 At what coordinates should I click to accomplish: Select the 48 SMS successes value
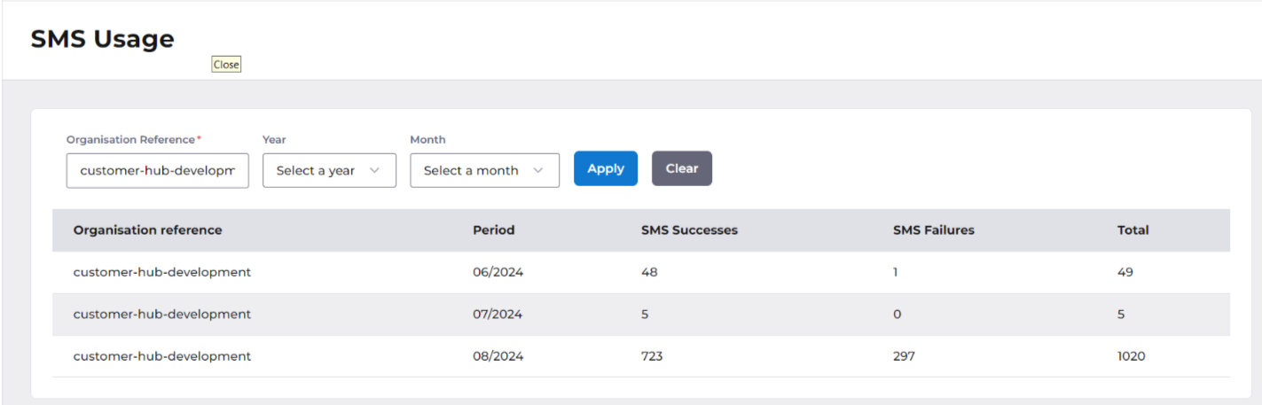click(649, 272)
